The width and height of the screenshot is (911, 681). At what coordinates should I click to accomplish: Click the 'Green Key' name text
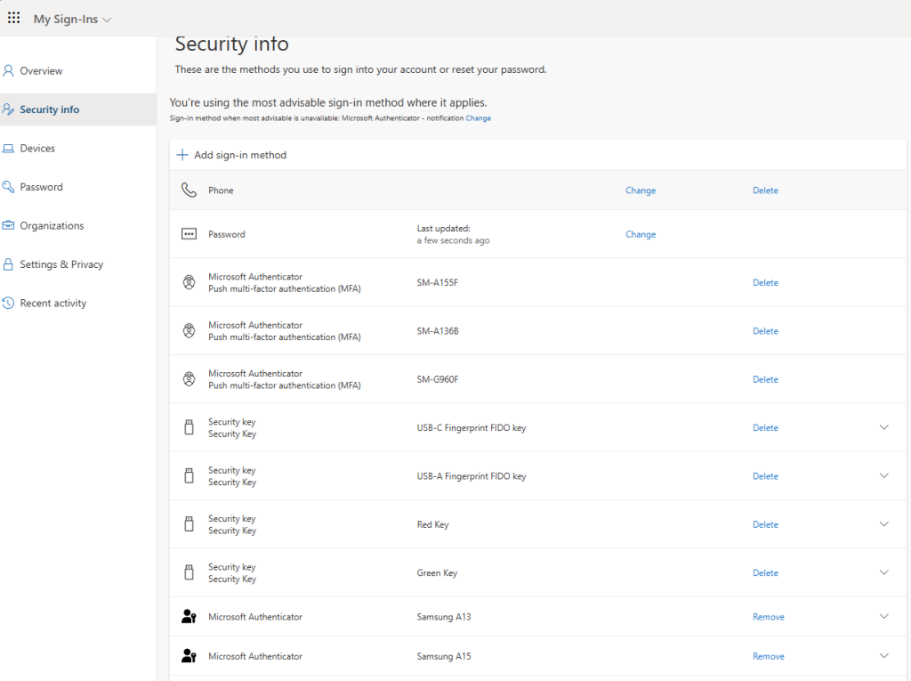pyautogui.click(x=437, y=572)
